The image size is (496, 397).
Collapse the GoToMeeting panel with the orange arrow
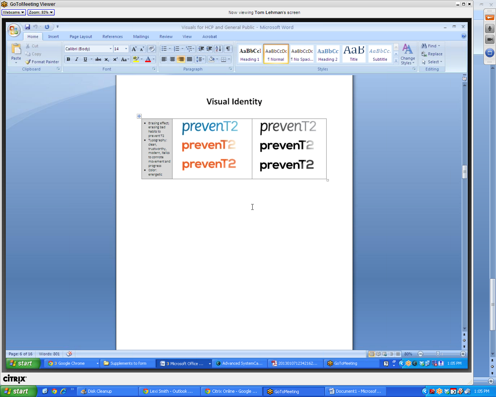pos(490,17)
